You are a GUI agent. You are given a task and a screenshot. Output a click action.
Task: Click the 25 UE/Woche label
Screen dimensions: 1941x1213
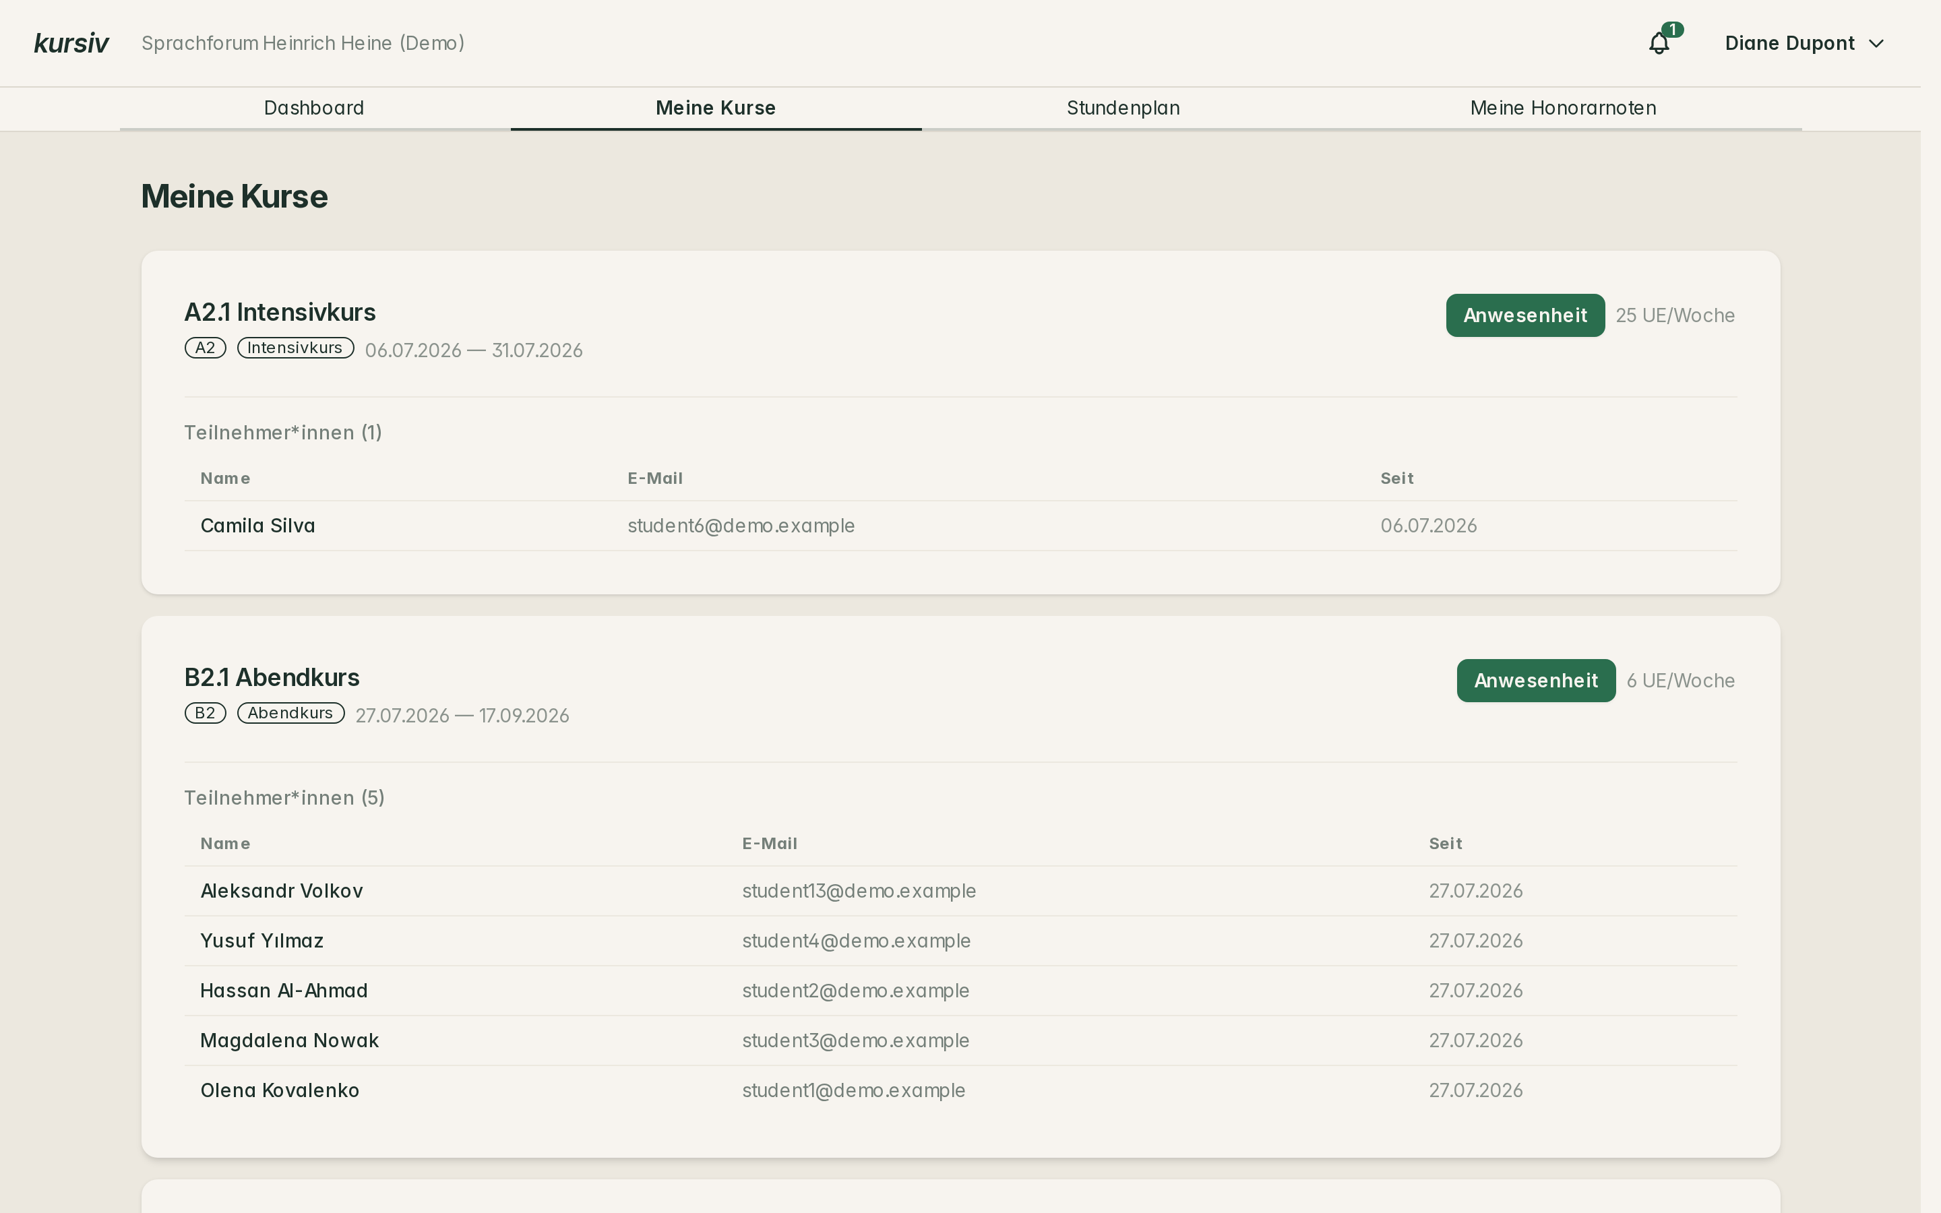point(1675,315)
